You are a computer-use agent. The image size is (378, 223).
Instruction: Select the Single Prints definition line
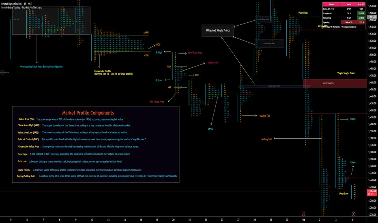[79, 170]
